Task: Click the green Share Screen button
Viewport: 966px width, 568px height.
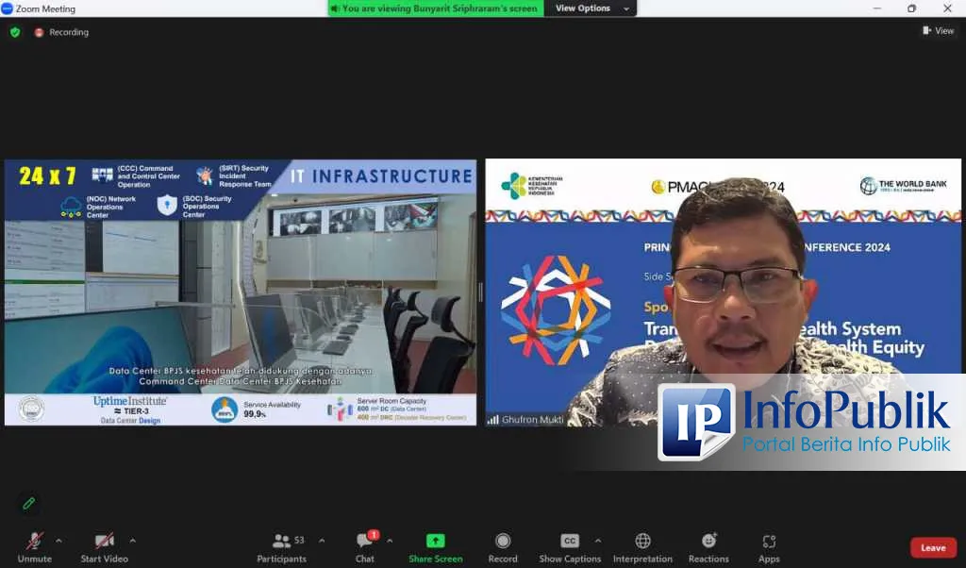Action: pos(436,547)
